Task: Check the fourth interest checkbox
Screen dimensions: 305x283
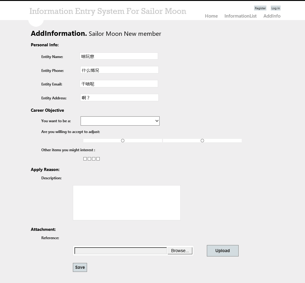Action: tap(98, 159)
